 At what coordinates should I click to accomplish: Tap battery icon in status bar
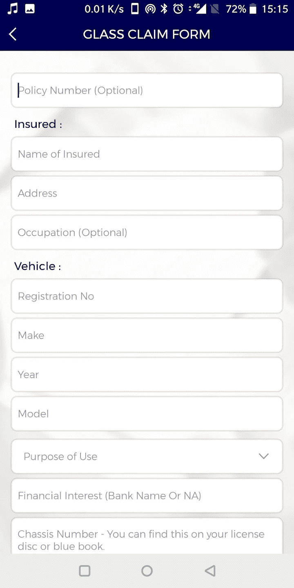pos(253,9)
